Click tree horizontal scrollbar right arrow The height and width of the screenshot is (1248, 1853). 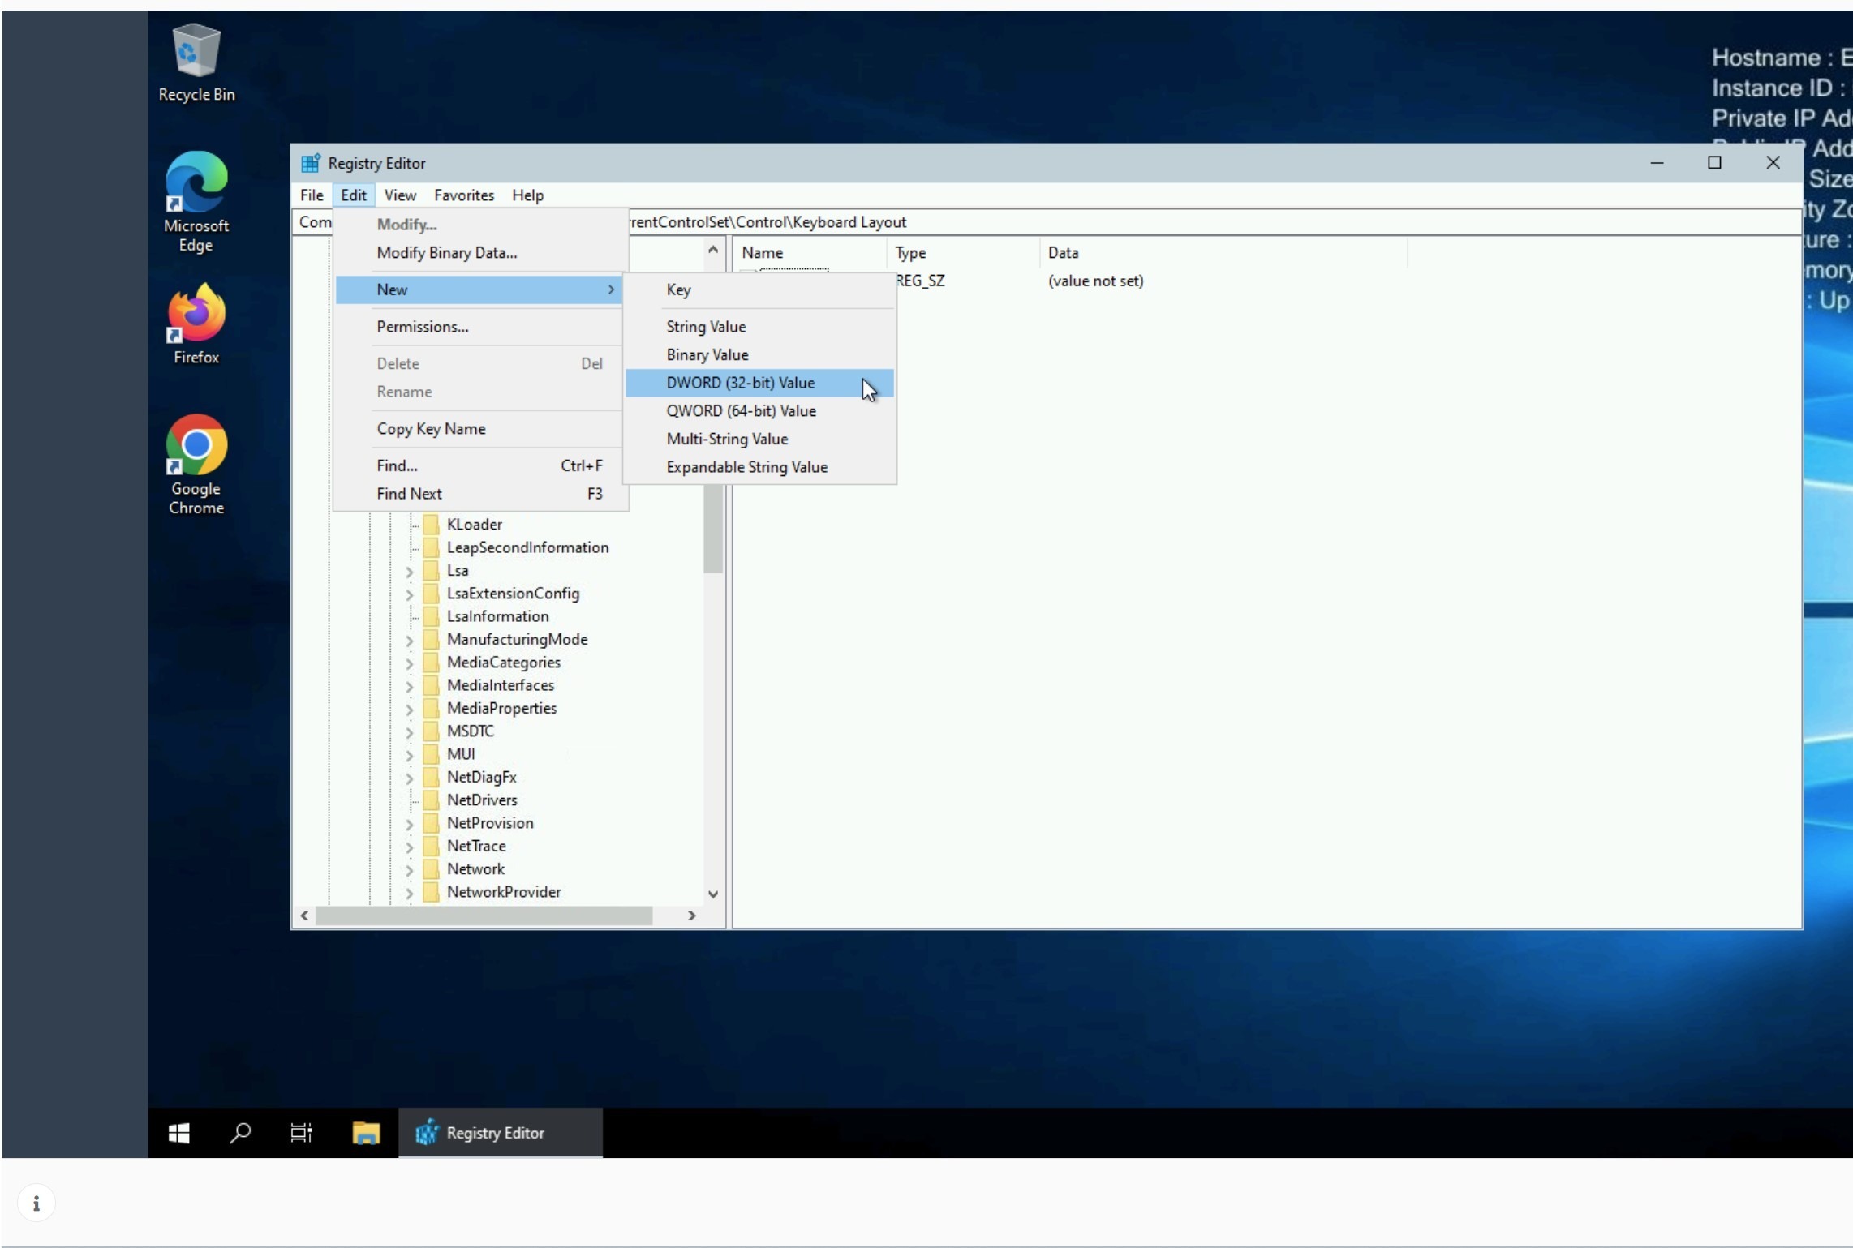coord(692,916)
